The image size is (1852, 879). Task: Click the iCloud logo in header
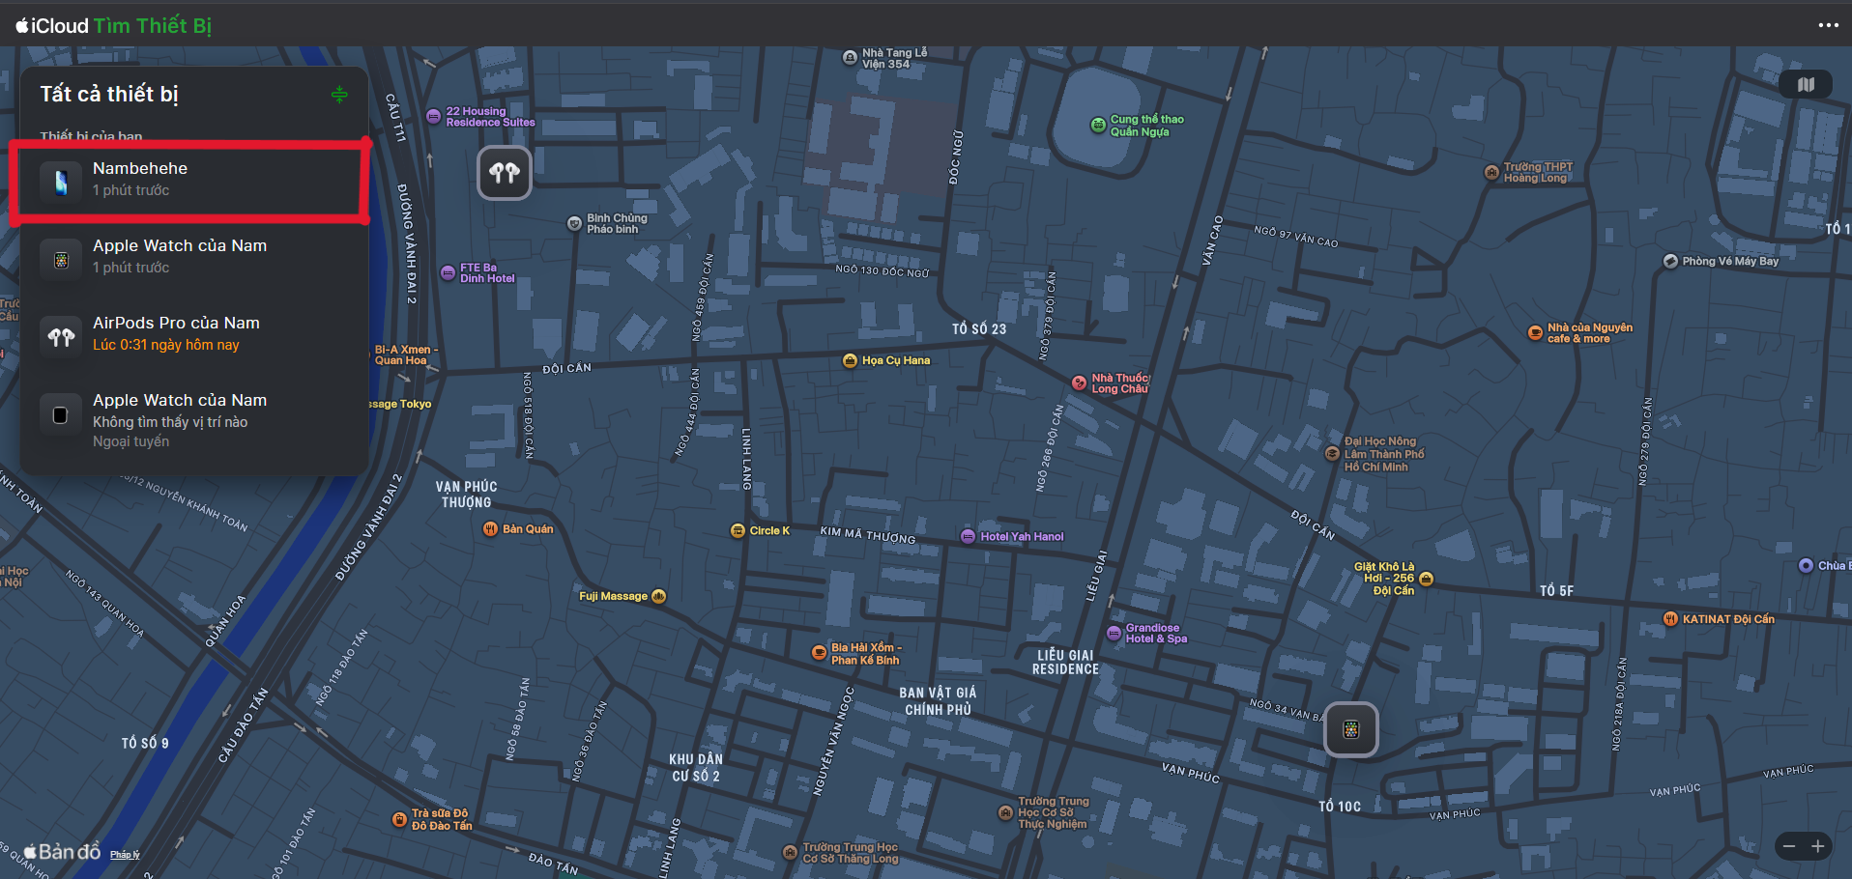click(52, 26)
